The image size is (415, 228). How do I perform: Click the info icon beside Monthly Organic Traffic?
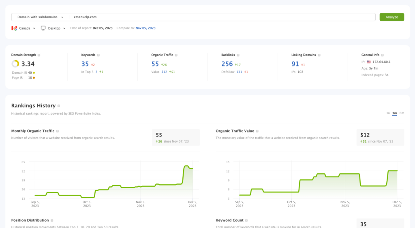pyautogui.click(x=58, y=131)
